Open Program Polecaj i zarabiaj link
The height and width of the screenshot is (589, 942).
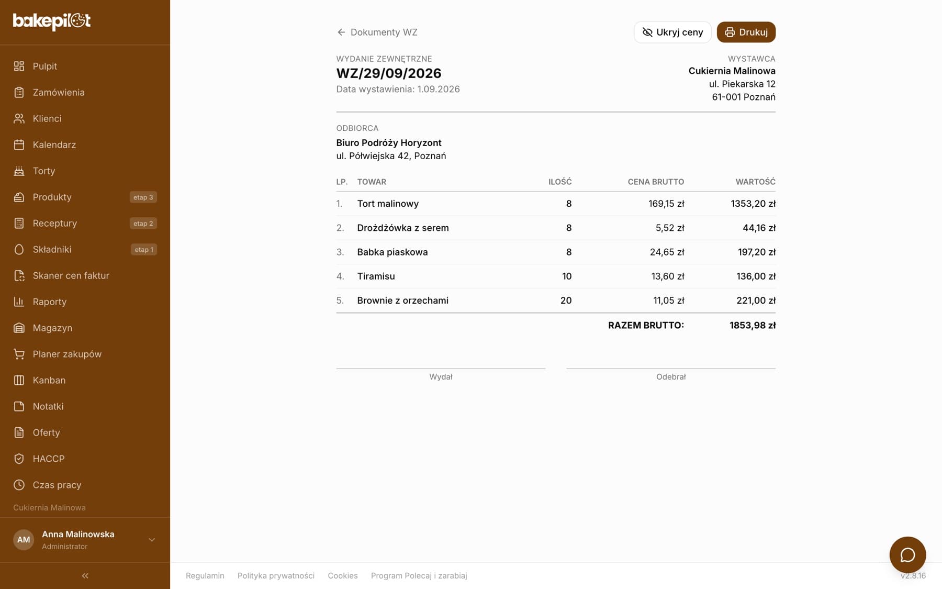point(419,575)
